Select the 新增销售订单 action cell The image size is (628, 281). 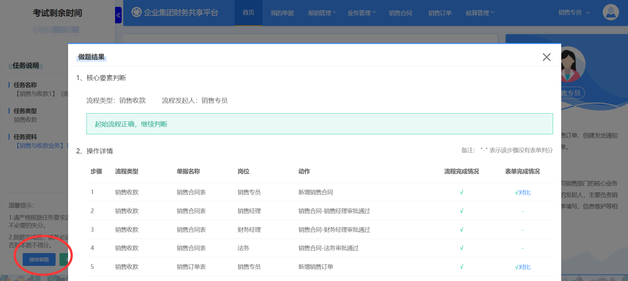[316, 267]
